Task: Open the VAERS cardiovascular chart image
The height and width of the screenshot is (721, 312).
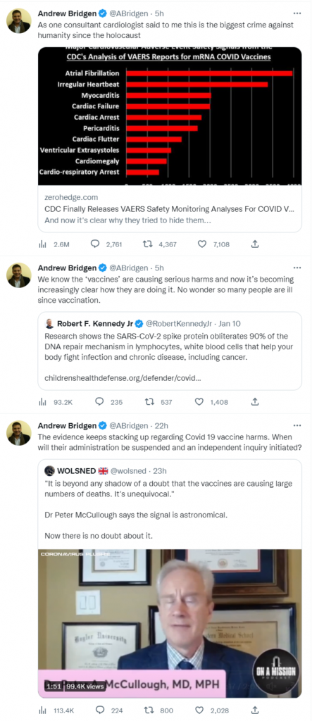Action: [x=170, y=116]
